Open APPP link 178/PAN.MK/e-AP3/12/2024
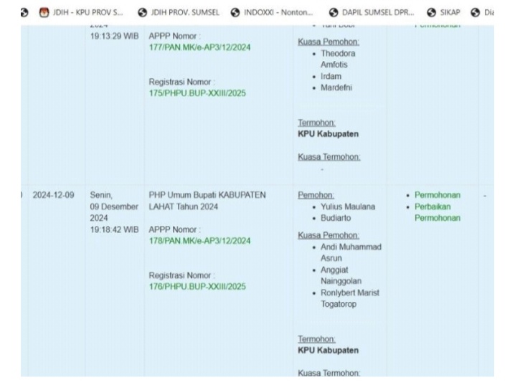Image resolution: width=515 pixels, height=385 pixels. point(199,241)
